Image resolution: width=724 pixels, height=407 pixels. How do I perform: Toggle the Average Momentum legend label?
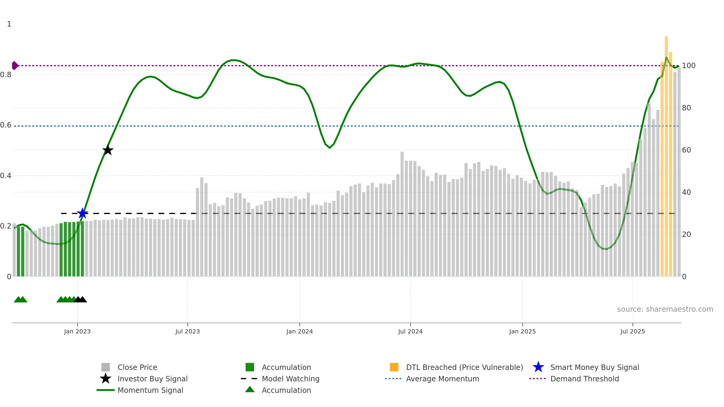443,379
